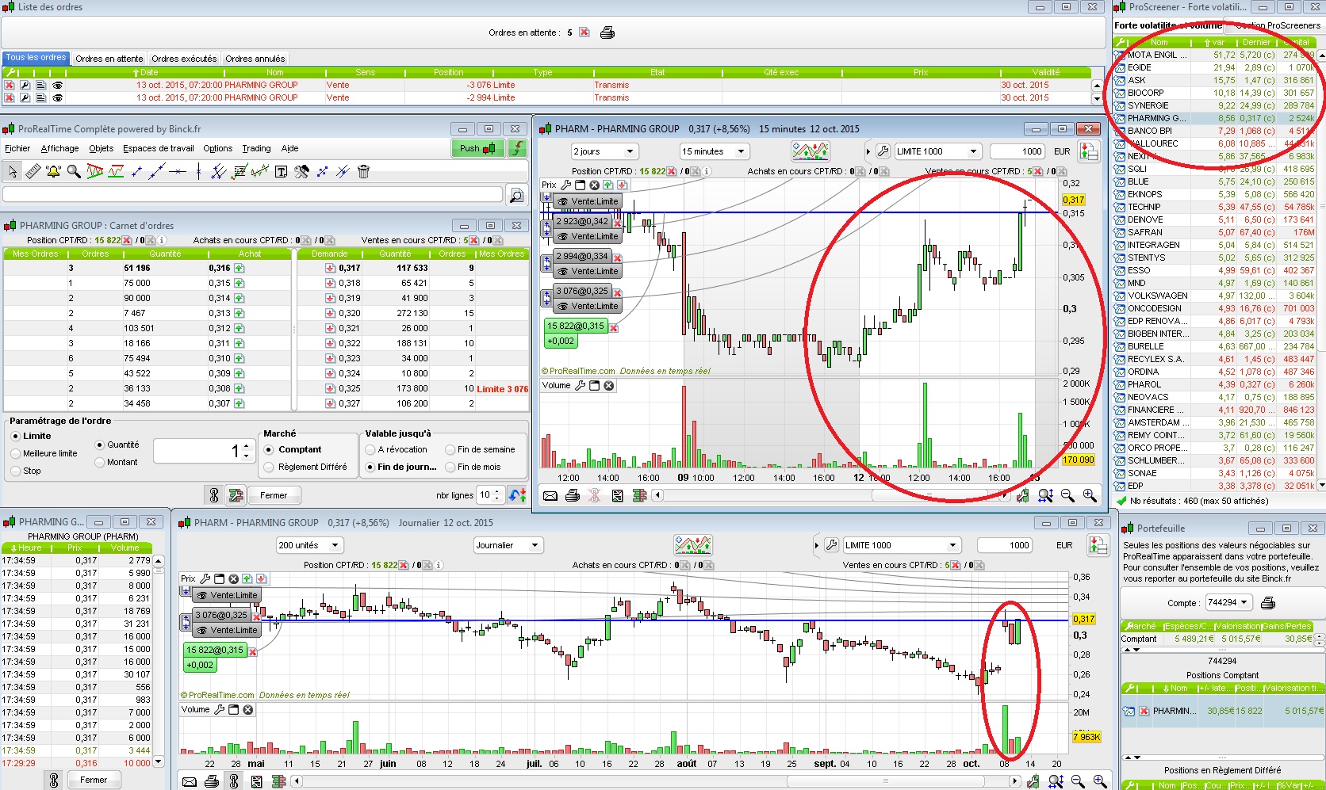Click the horizontal scrollbar under Journalier chart

tap(657, 781)
